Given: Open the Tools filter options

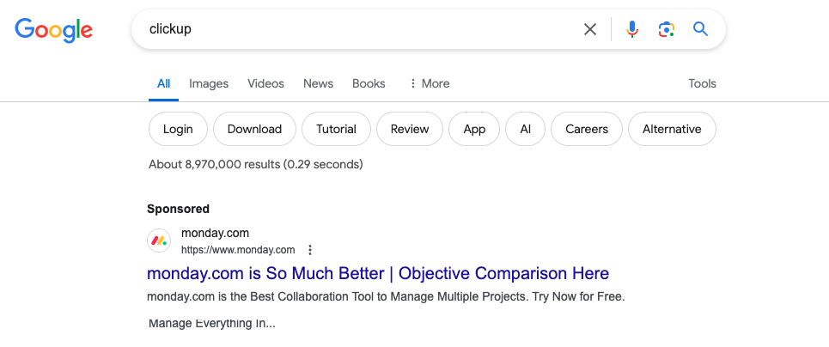Looking at the screenshot, I should (x=702, y=83).
